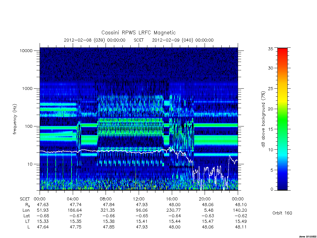Click the 'Lat' row label
This screenshot has height=238, width=317.
[27, 216]
